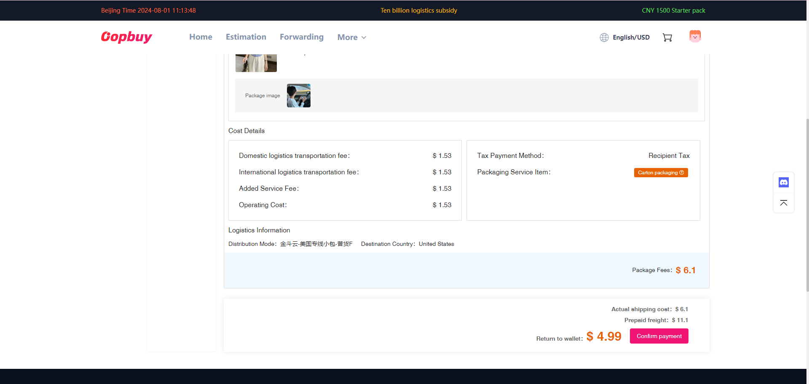
Task: Click the user avatar icon
Action: (695, 36)
